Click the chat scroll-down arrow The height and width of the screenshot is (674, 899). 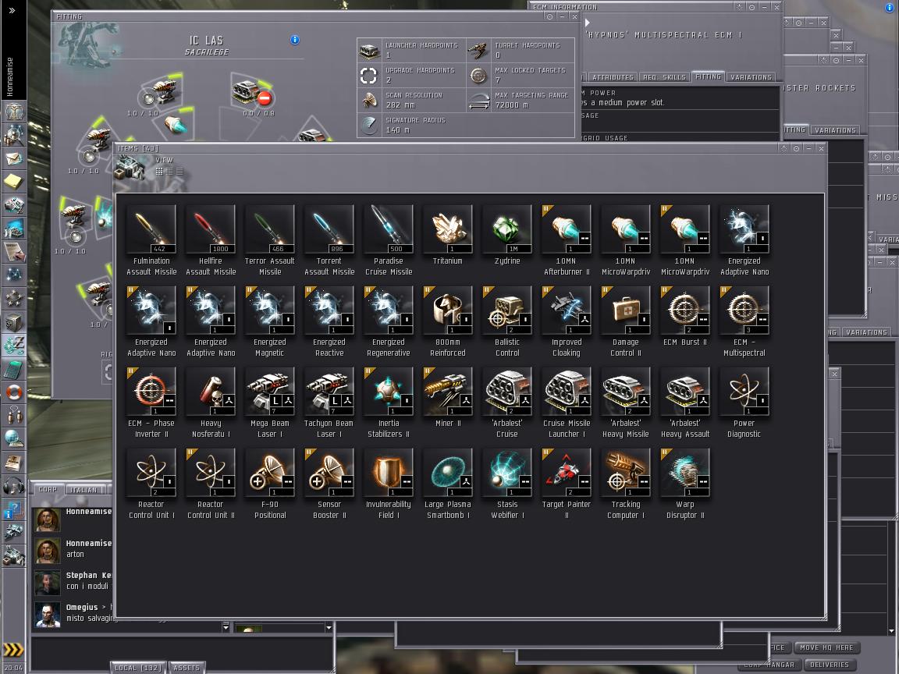(226, 628)
